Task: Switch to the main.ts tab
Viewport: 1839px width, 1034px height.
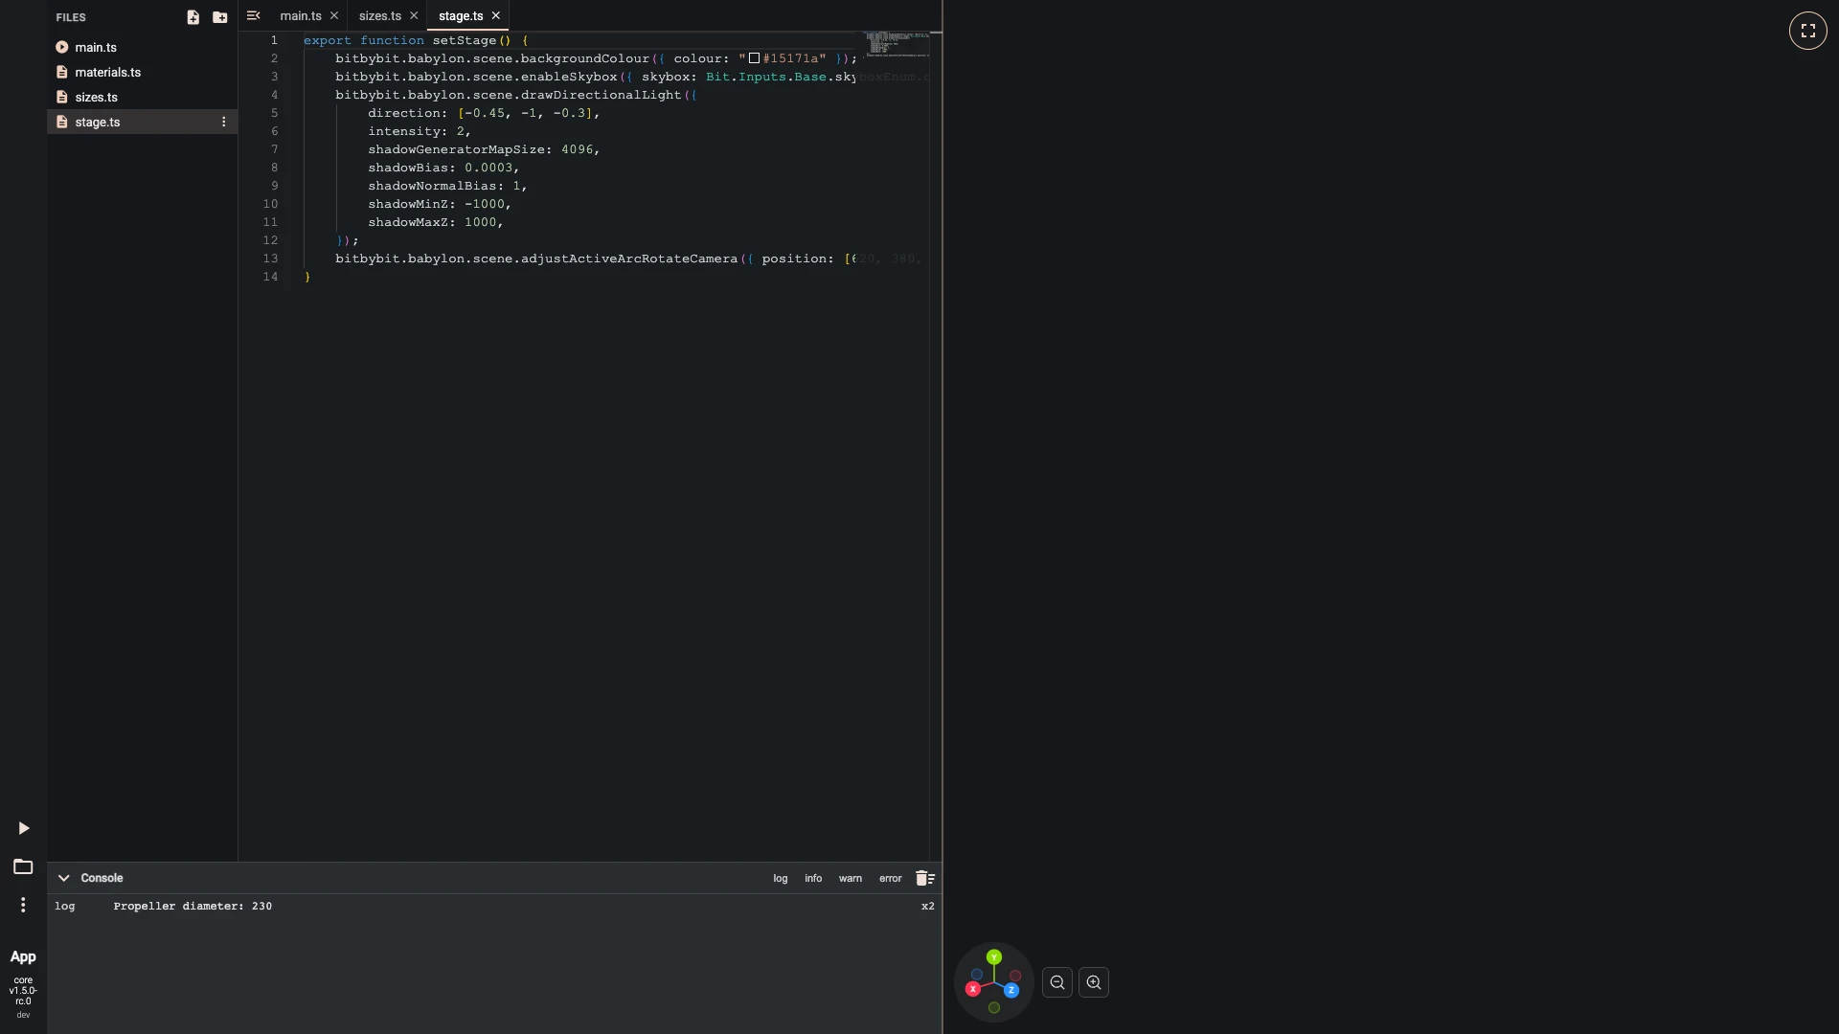Action: (300, 15)
